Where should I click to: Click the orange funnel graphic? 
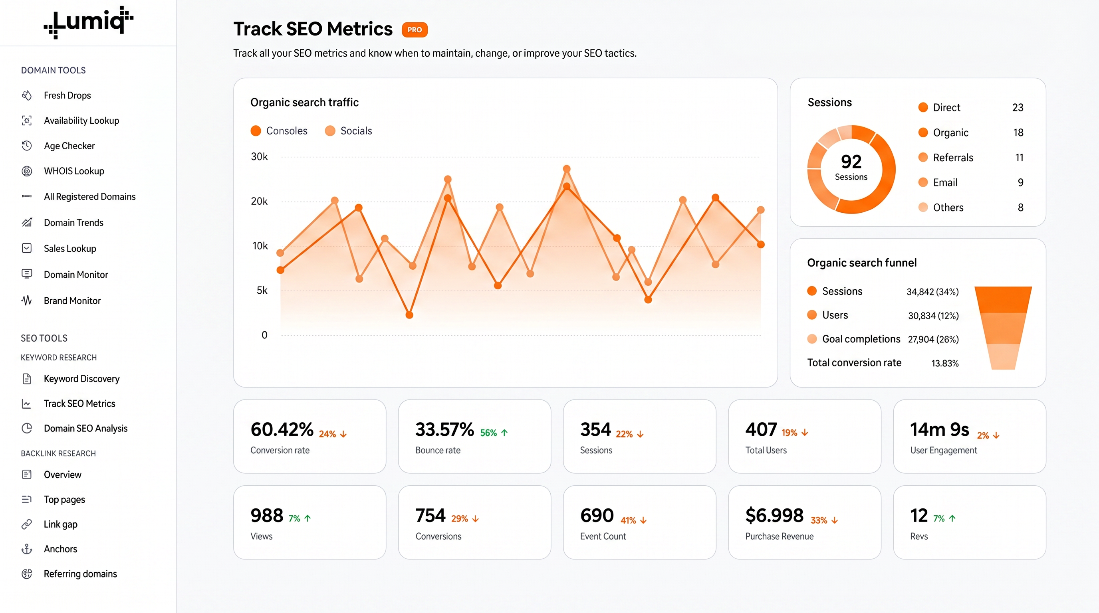1003,328
